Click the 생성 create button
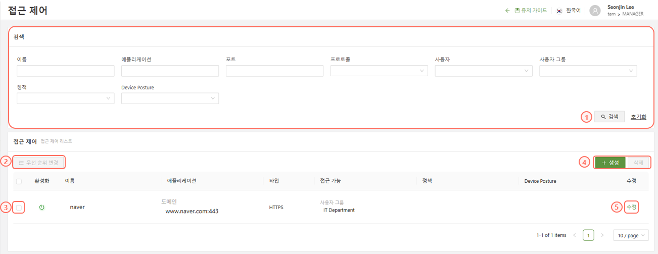The width and height of the screenshot is (658, 254). pos(610,163)
